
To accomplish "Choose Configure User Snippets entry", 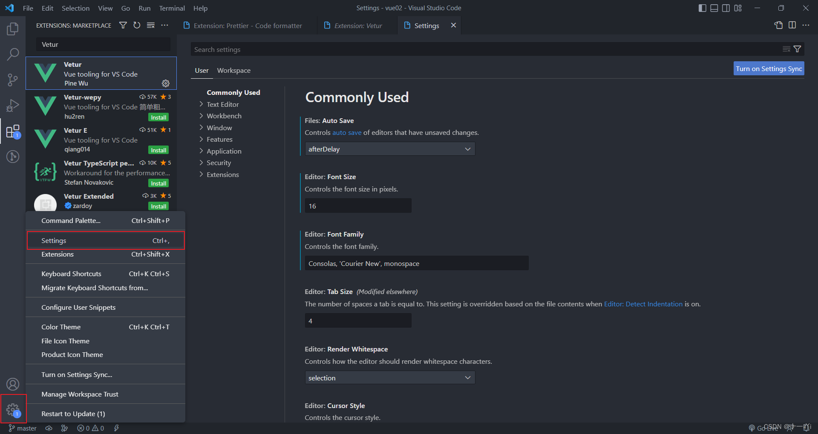I will [106, 307].
